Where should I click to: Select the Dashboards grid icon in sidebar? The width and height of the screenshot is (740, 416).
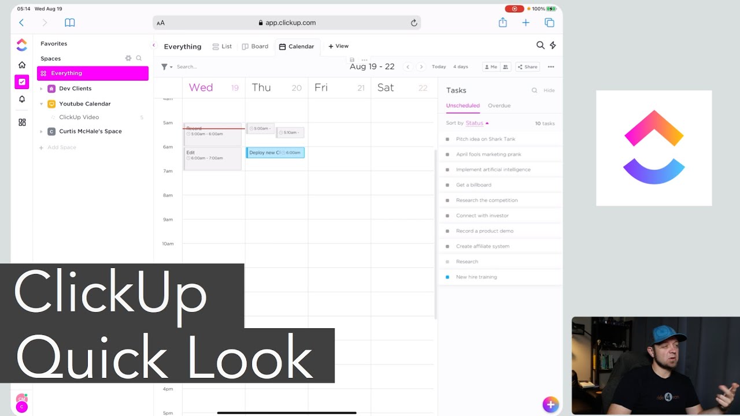coord(21,122)
